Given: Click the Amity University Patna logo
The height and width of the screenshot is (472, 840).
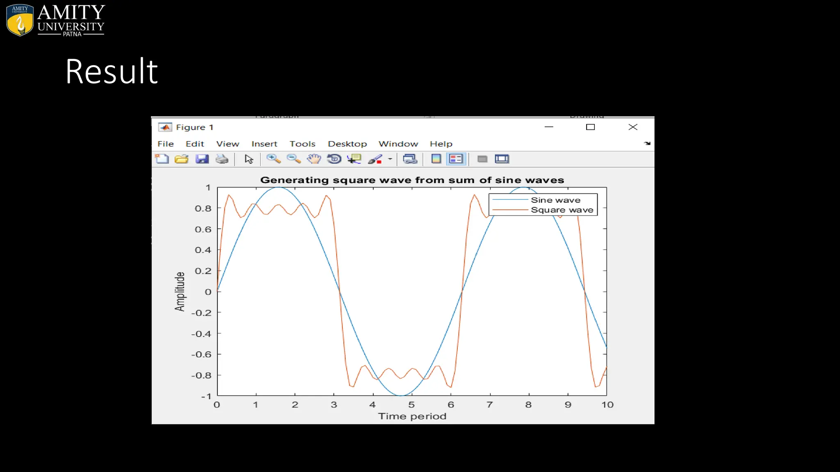Looking at the screenshot, I should point(56,20).
